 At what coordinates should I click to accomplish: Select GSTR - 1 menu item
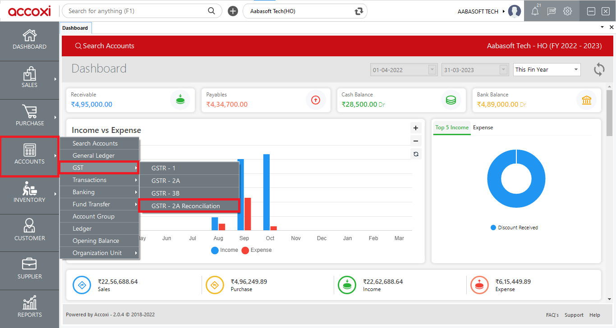(189, 168)
